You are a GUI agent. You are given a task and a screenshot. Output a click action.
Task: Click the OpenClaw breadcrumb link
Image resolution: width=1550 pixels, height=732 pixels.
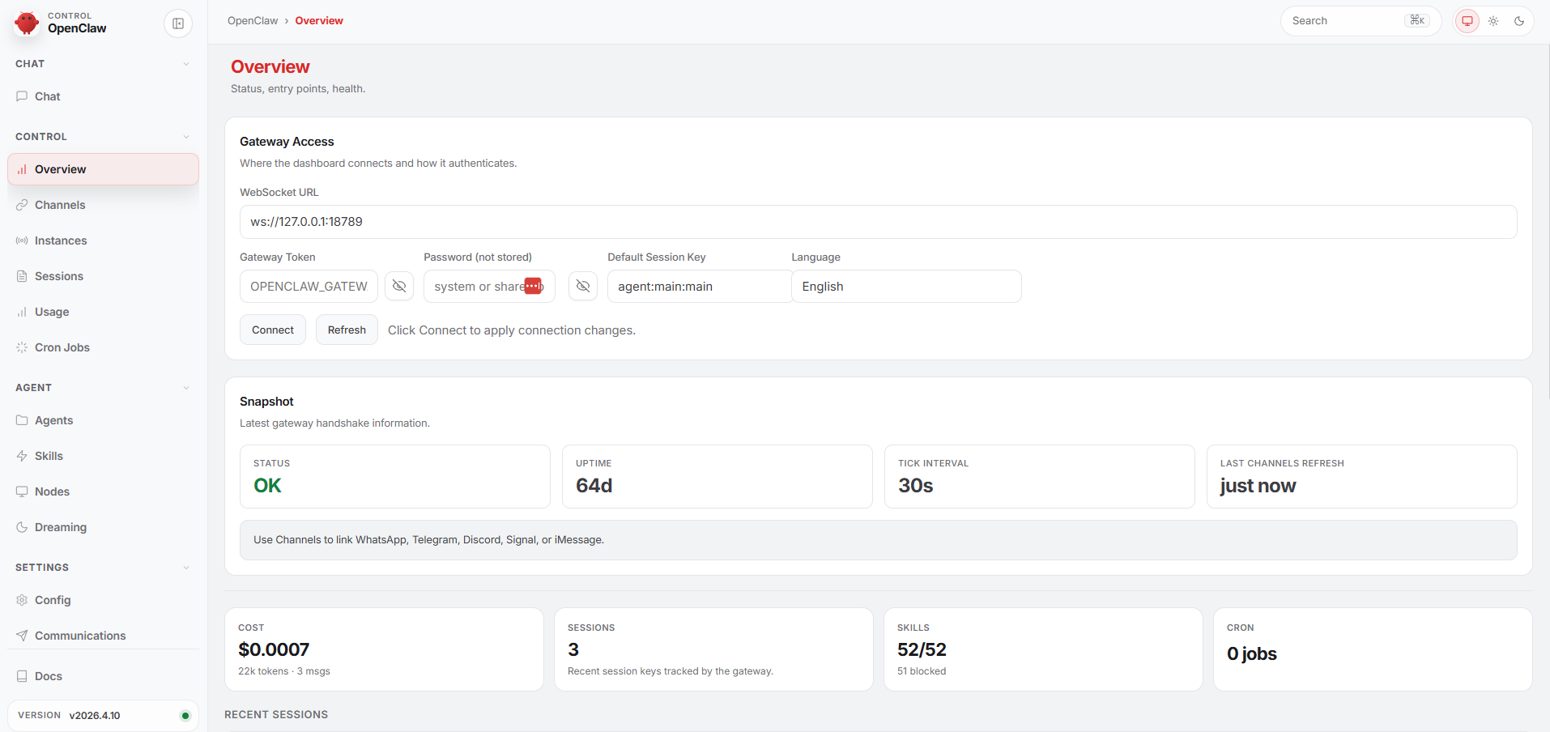pyautogui.click(x=253, y=21)
